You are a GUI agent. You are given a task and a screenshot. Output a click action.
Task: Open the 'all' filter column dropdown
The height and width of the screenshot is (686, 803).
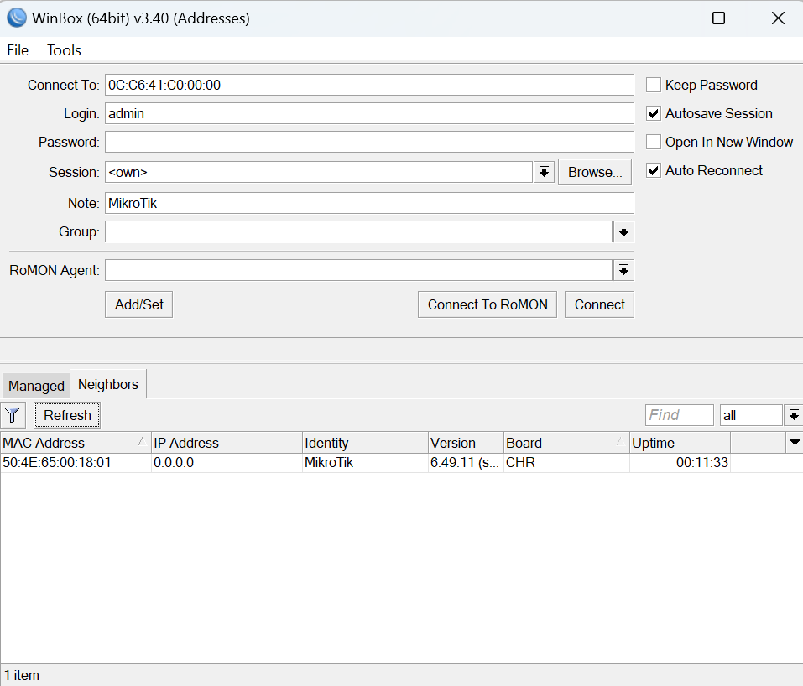point(793,415)
